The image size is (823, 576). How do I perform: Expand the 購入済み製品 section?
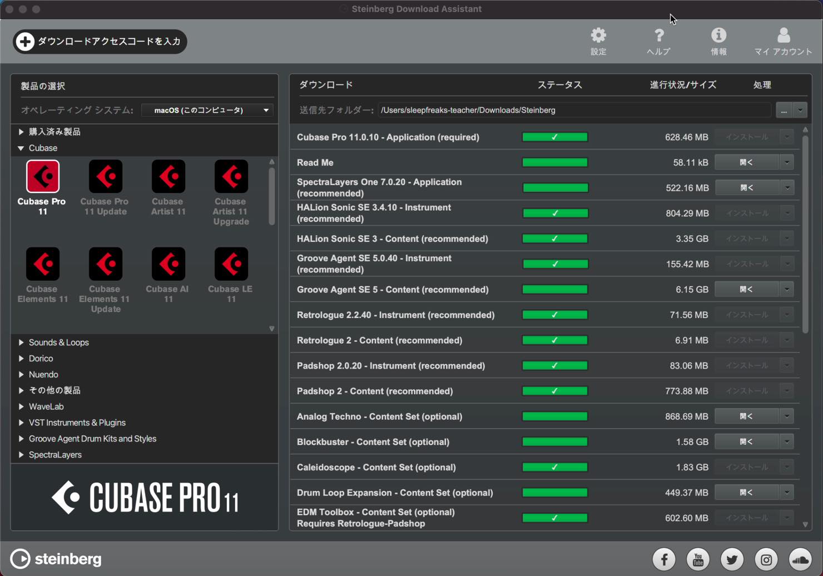(x=21, y=132)
